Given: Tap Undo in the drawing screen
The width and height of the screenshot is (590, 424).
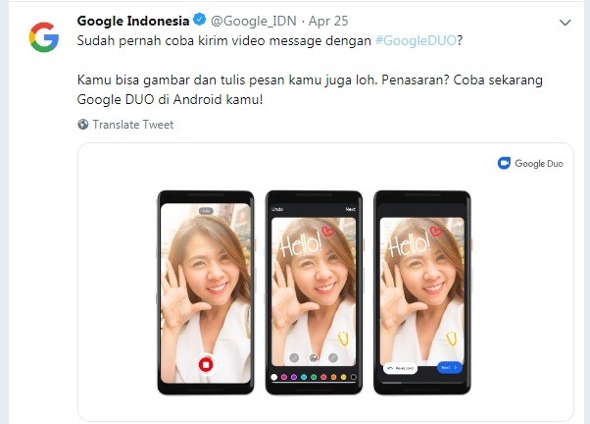Looking at the screenshot, I should click(277, 209).
